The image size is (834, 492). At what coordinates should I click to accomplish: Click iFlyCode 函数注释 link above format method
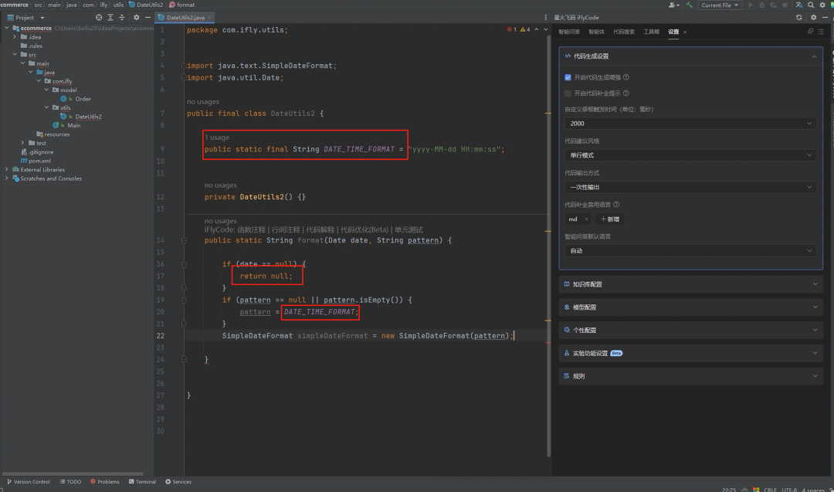point(250,229)
